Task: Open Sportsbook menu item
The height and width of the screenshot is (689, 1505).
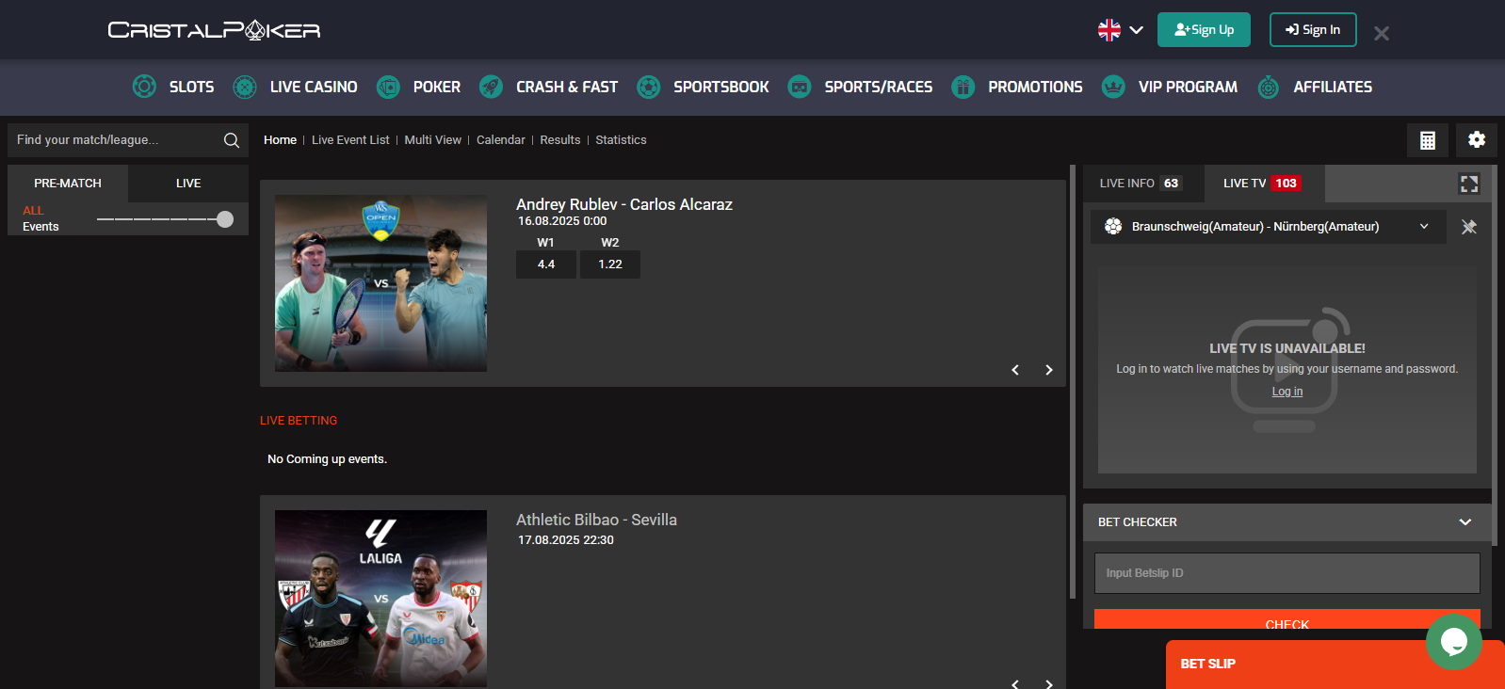Action: pos(721,87)
